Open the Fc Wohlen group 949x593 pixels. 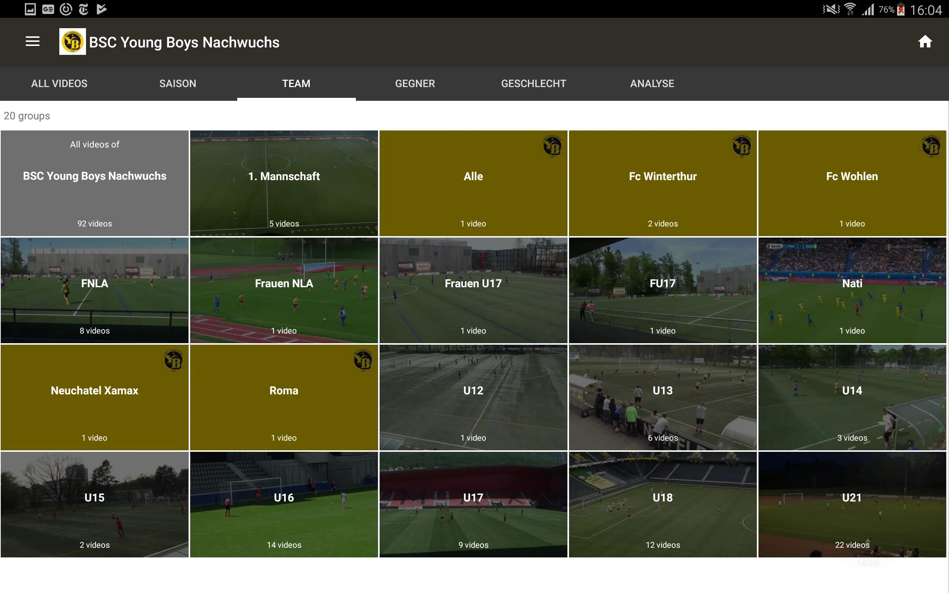[x=852, y=183]
